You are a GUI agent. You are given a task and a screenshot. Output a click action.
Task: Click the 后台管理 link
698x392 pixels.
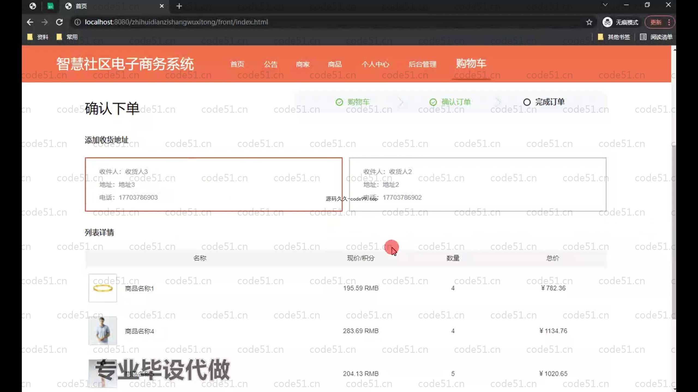point(422,64)
